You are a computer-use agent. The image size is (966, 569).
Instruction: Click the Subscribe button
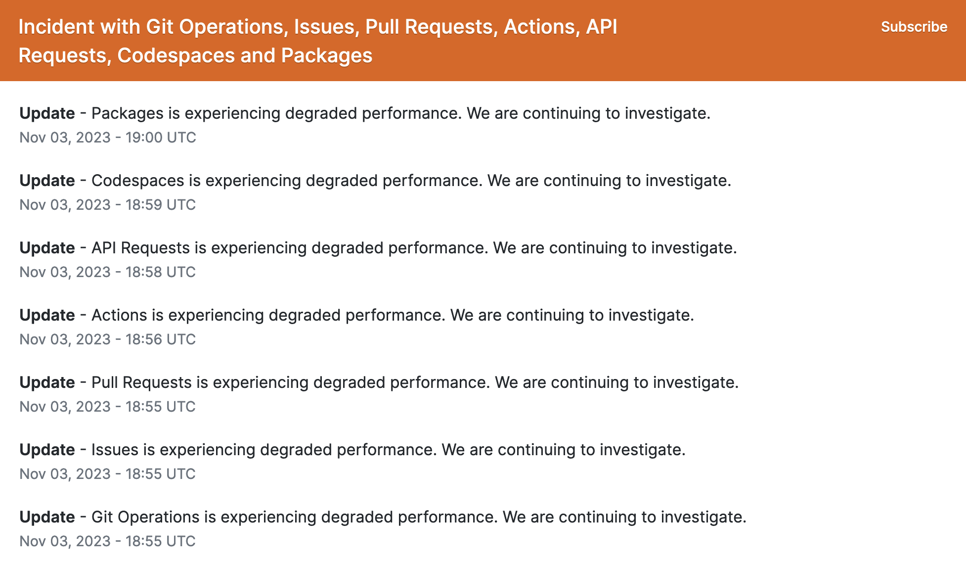pyautogui.click(x=914, y=27)
